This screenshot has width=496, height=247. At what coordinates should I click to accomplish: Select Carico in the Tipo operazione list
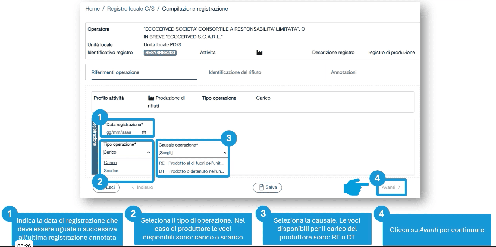(110, 163)
